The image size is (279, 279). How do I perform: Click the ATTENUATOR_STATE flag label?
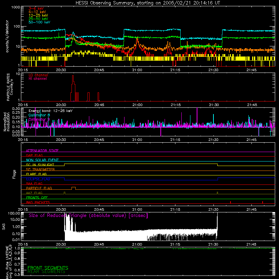42,151
